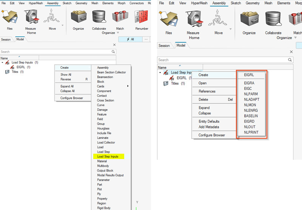Screen dimensions: 302x210
Task: Click the All selector button
Action: click(130, 39)
